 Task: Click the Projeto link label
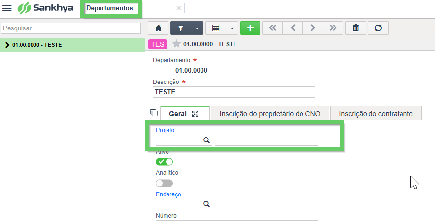165,130
